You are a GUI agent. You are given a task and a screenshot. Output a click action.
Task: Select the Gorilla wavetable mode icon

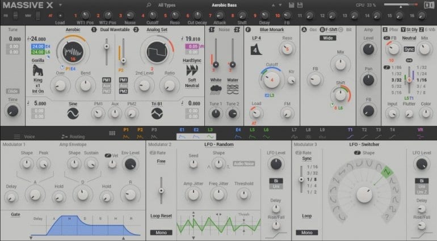(37, 70)
